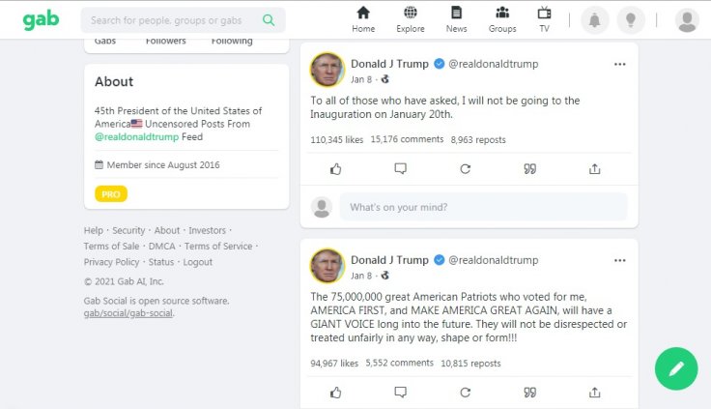Open more options on the 75,000,000 Patriots post

[619, 260]
